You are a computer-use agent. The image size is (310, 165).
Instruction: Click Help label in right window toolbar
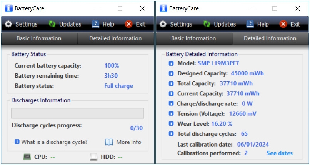(263, 24)
